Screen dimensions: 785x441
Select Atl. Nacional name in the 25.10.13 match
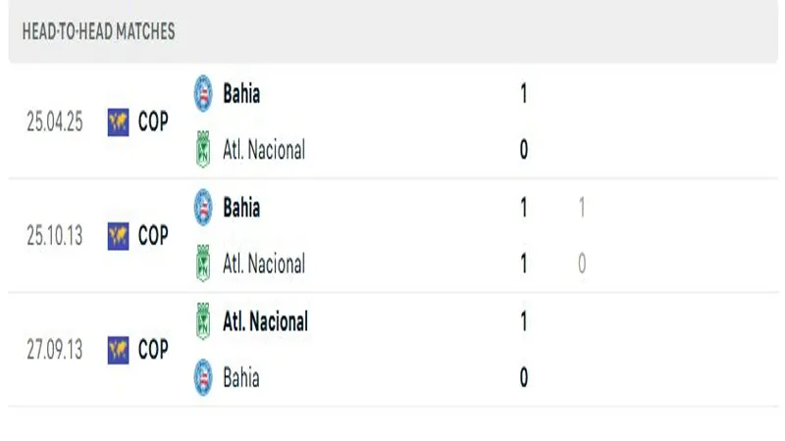[263, 264]
